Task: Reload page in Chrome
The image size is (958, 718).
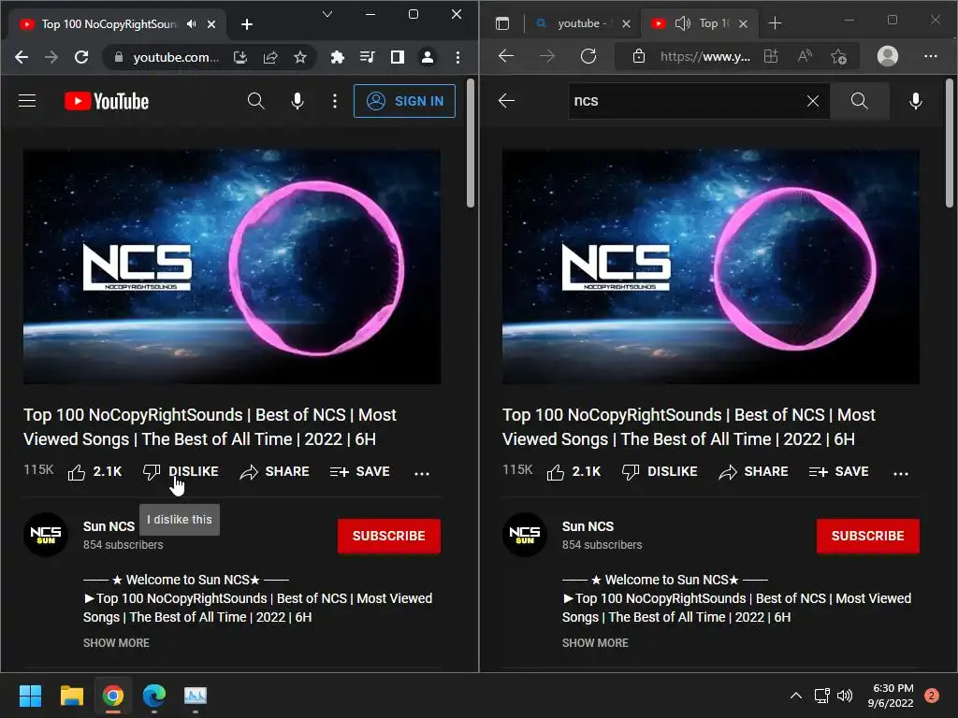Action: (x=81, y=57)
